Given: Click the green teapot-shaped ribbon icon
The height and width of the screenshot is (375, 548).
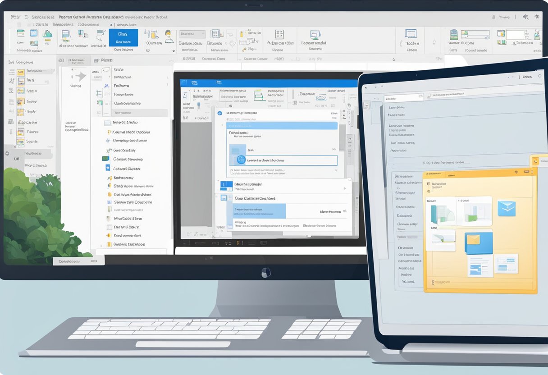Looking at the screenshot, I should (x=47, y=34).
